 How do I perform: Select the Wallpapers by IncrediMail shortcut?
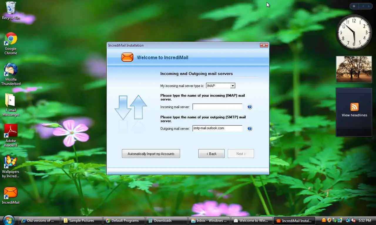(x=11, y=166)
